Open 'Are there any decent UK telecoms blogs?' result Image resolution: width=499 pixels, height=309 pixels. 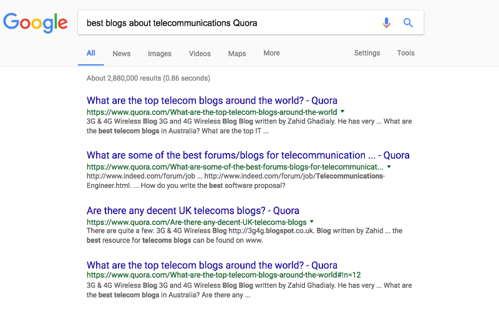click(193, 210)
